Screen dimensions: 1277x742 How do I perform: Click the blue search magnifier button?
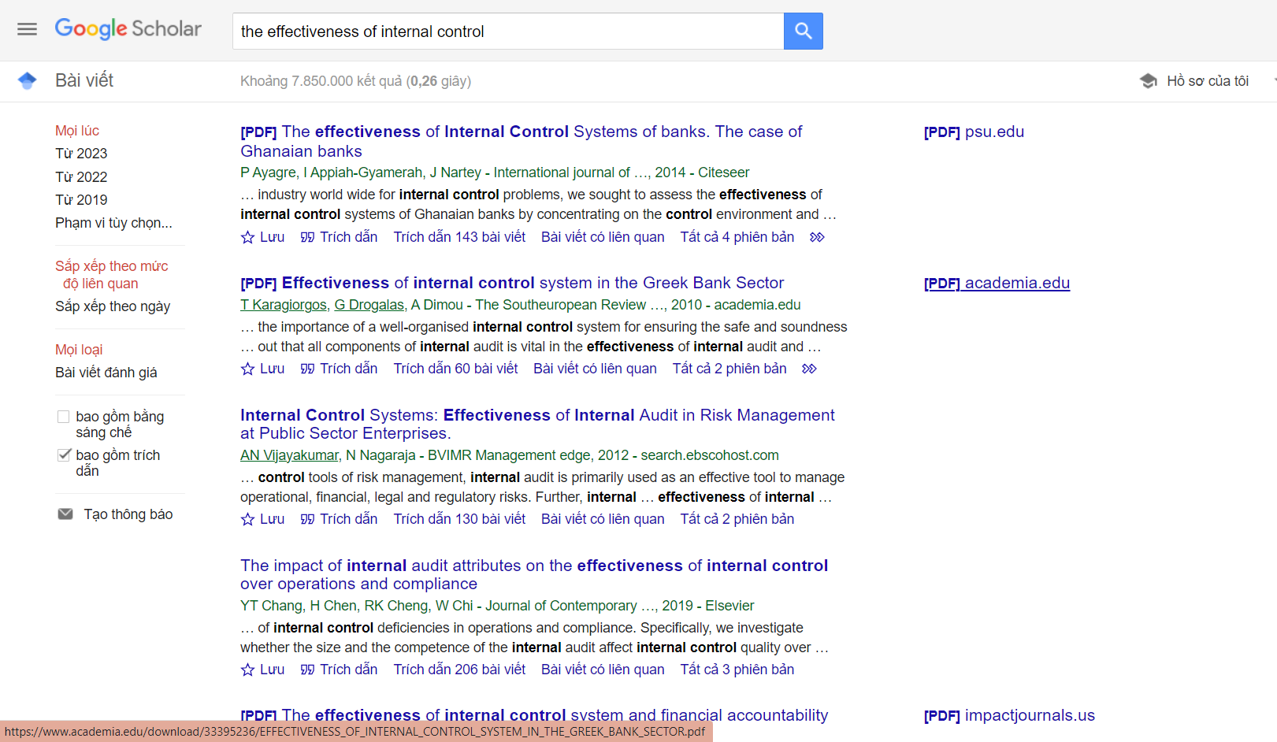[x=803, y=31]
